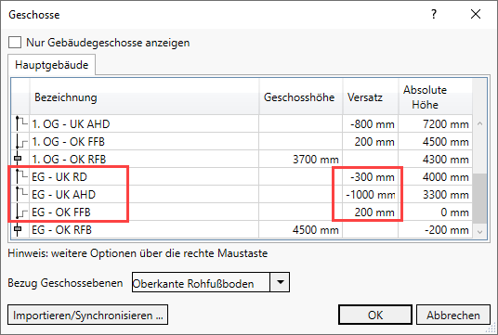Click the absolute height 4500 mm of 1. OG - OK FFB
The height and width of the screenshot is (335, 498).
435,141
